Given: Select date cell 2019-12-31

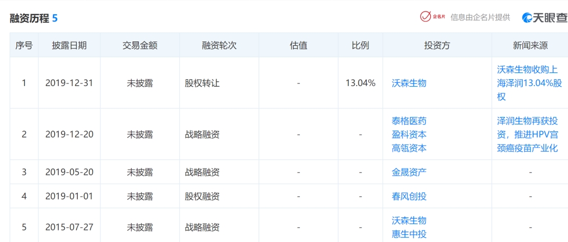Looking at the screenshot, I should point(69,83).
